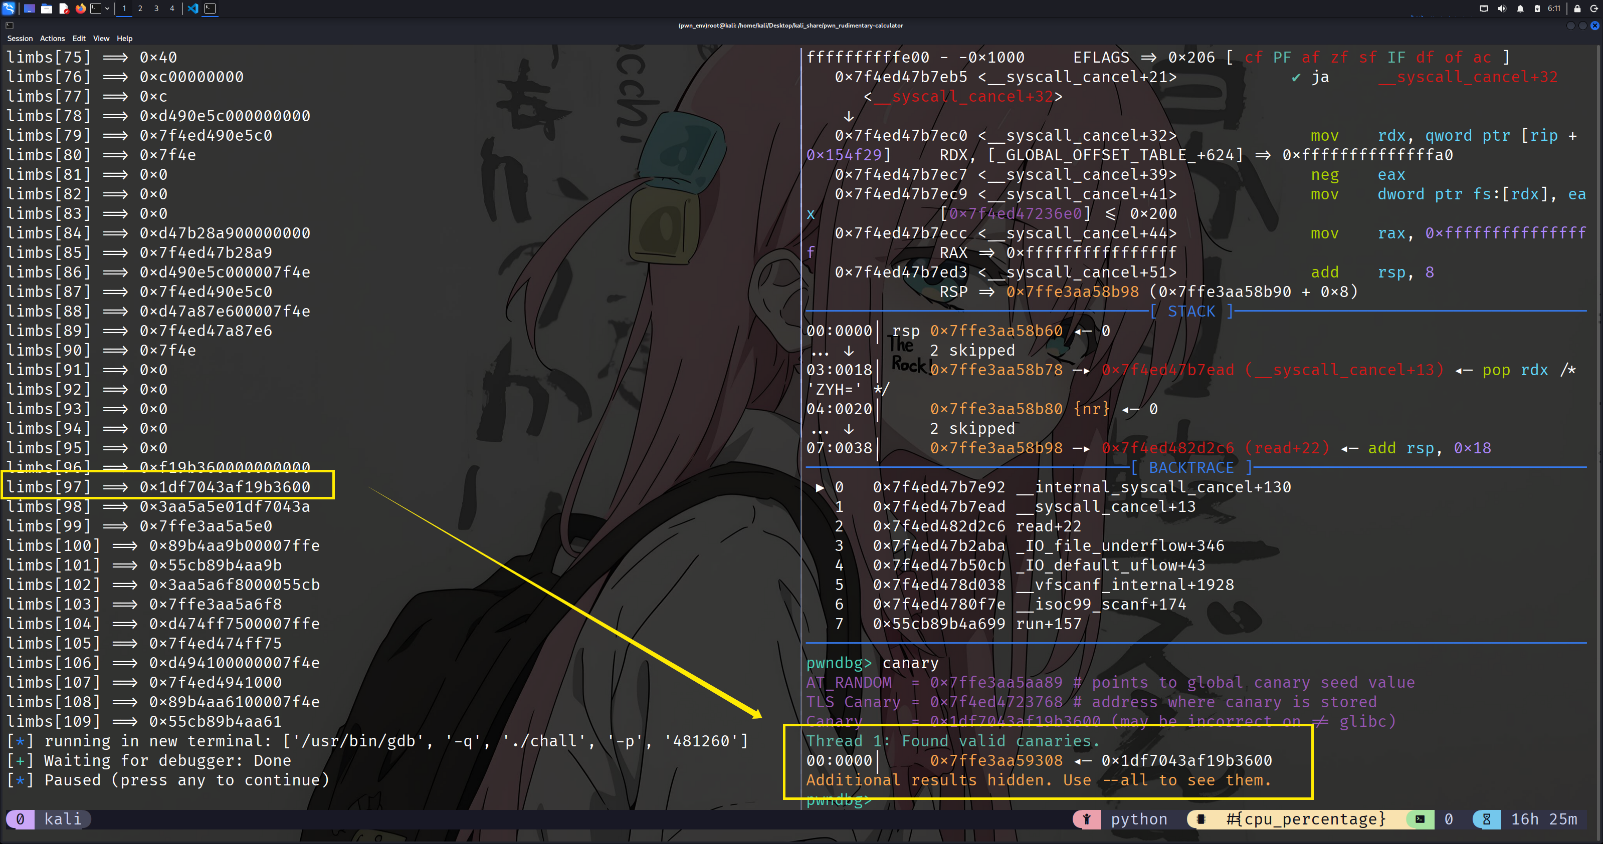This screenshot has height=844, width=1603.
Task: Open the terminal emulator launcher
Action: [96, 8]
